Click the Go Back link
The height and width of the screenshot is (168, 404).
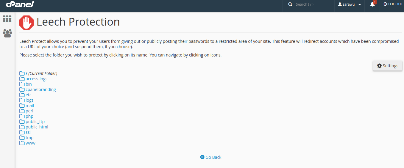(x=211, y=157)
